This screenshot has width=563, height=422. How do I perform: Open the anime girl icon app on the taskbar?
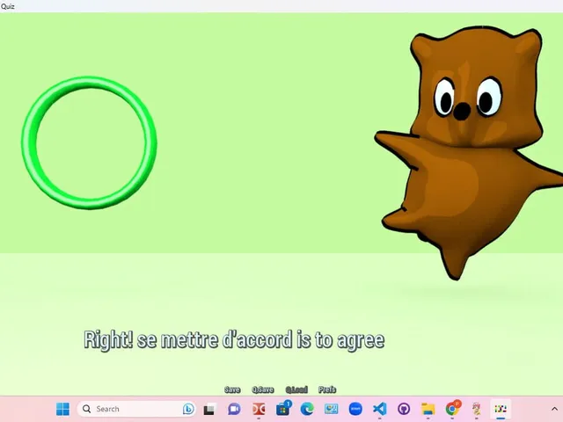[x=477, y=409]
